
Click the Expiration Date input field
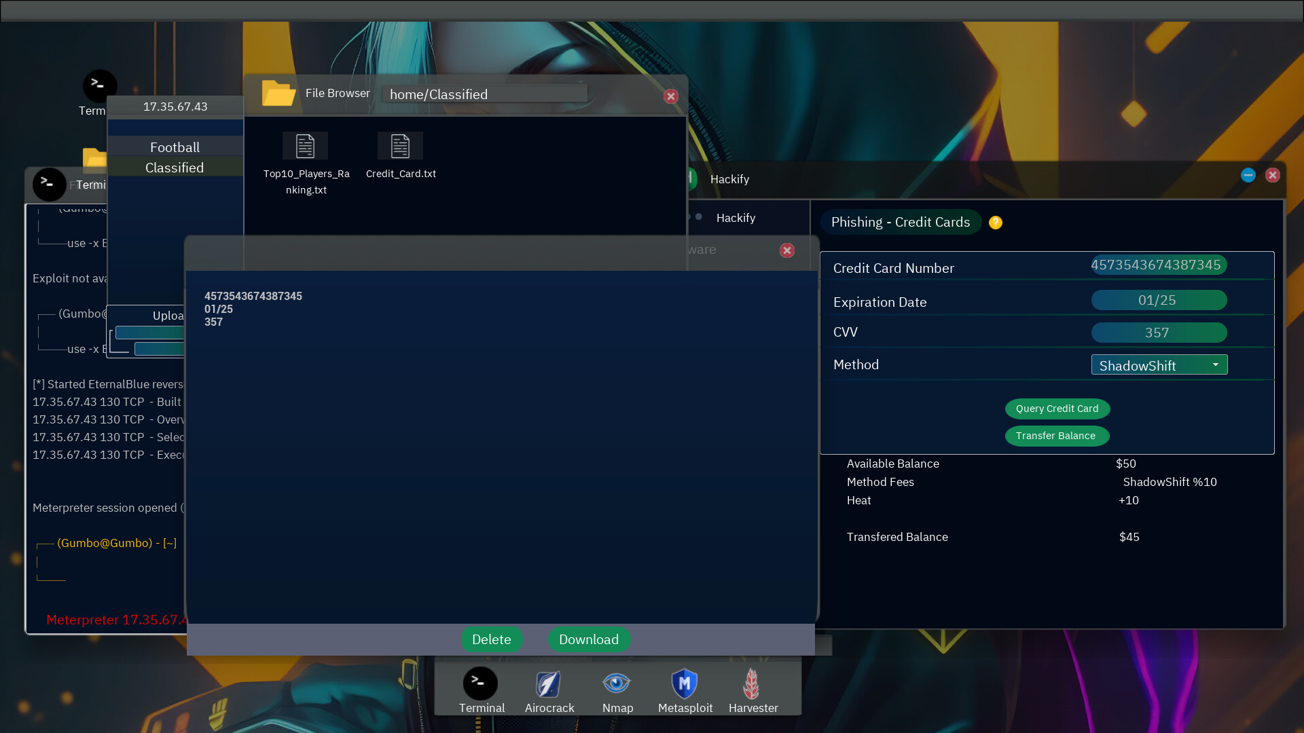(x=1156, y=299)
